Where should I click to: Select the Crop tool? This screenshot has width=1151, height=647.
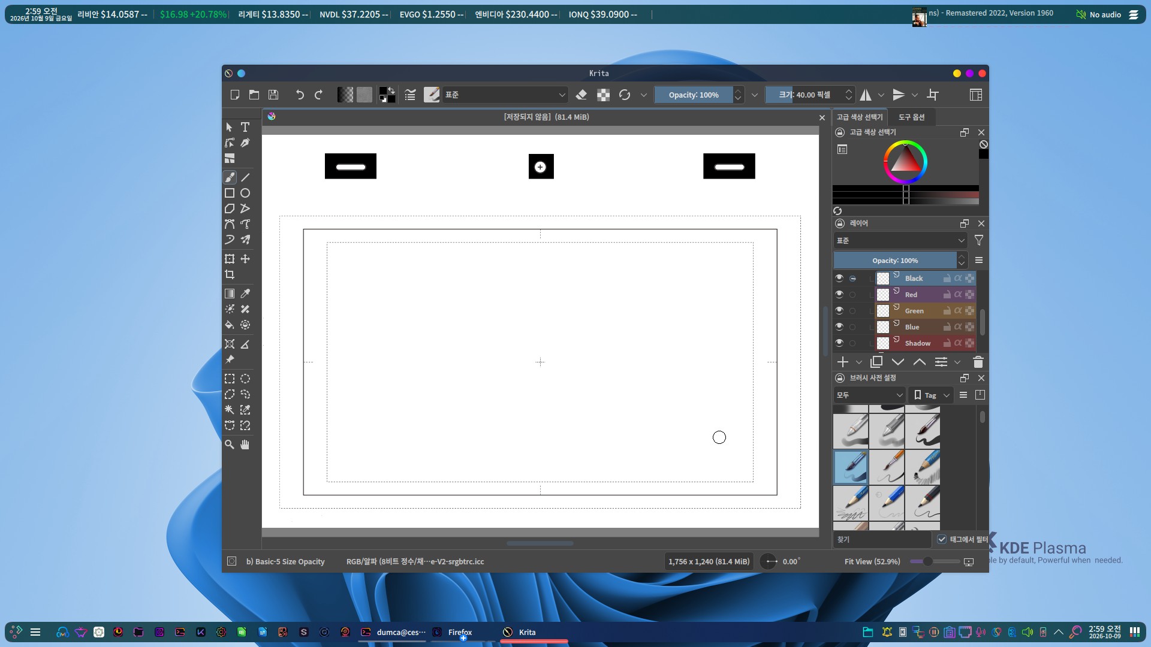[230, 274]
